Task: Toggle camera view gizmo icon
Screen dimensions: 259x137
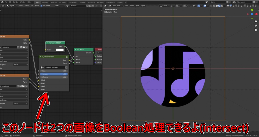Action: coord(256,30)
